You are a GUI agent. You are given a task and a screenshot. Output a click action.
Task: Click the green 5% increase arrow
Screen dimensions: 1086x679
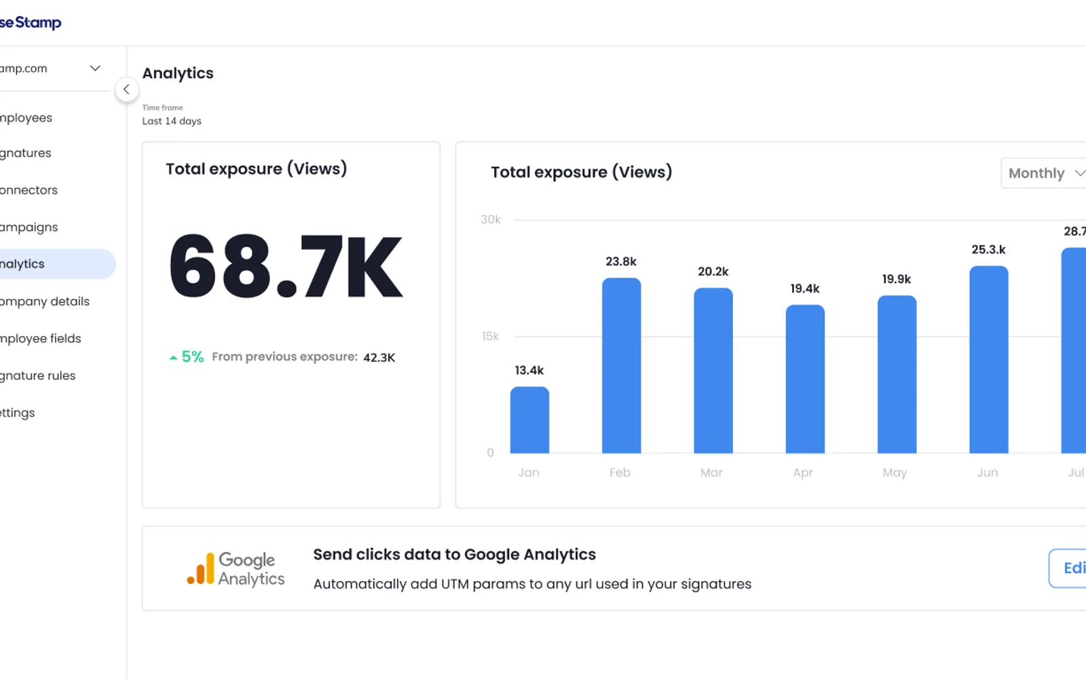[x=174, y=357]
